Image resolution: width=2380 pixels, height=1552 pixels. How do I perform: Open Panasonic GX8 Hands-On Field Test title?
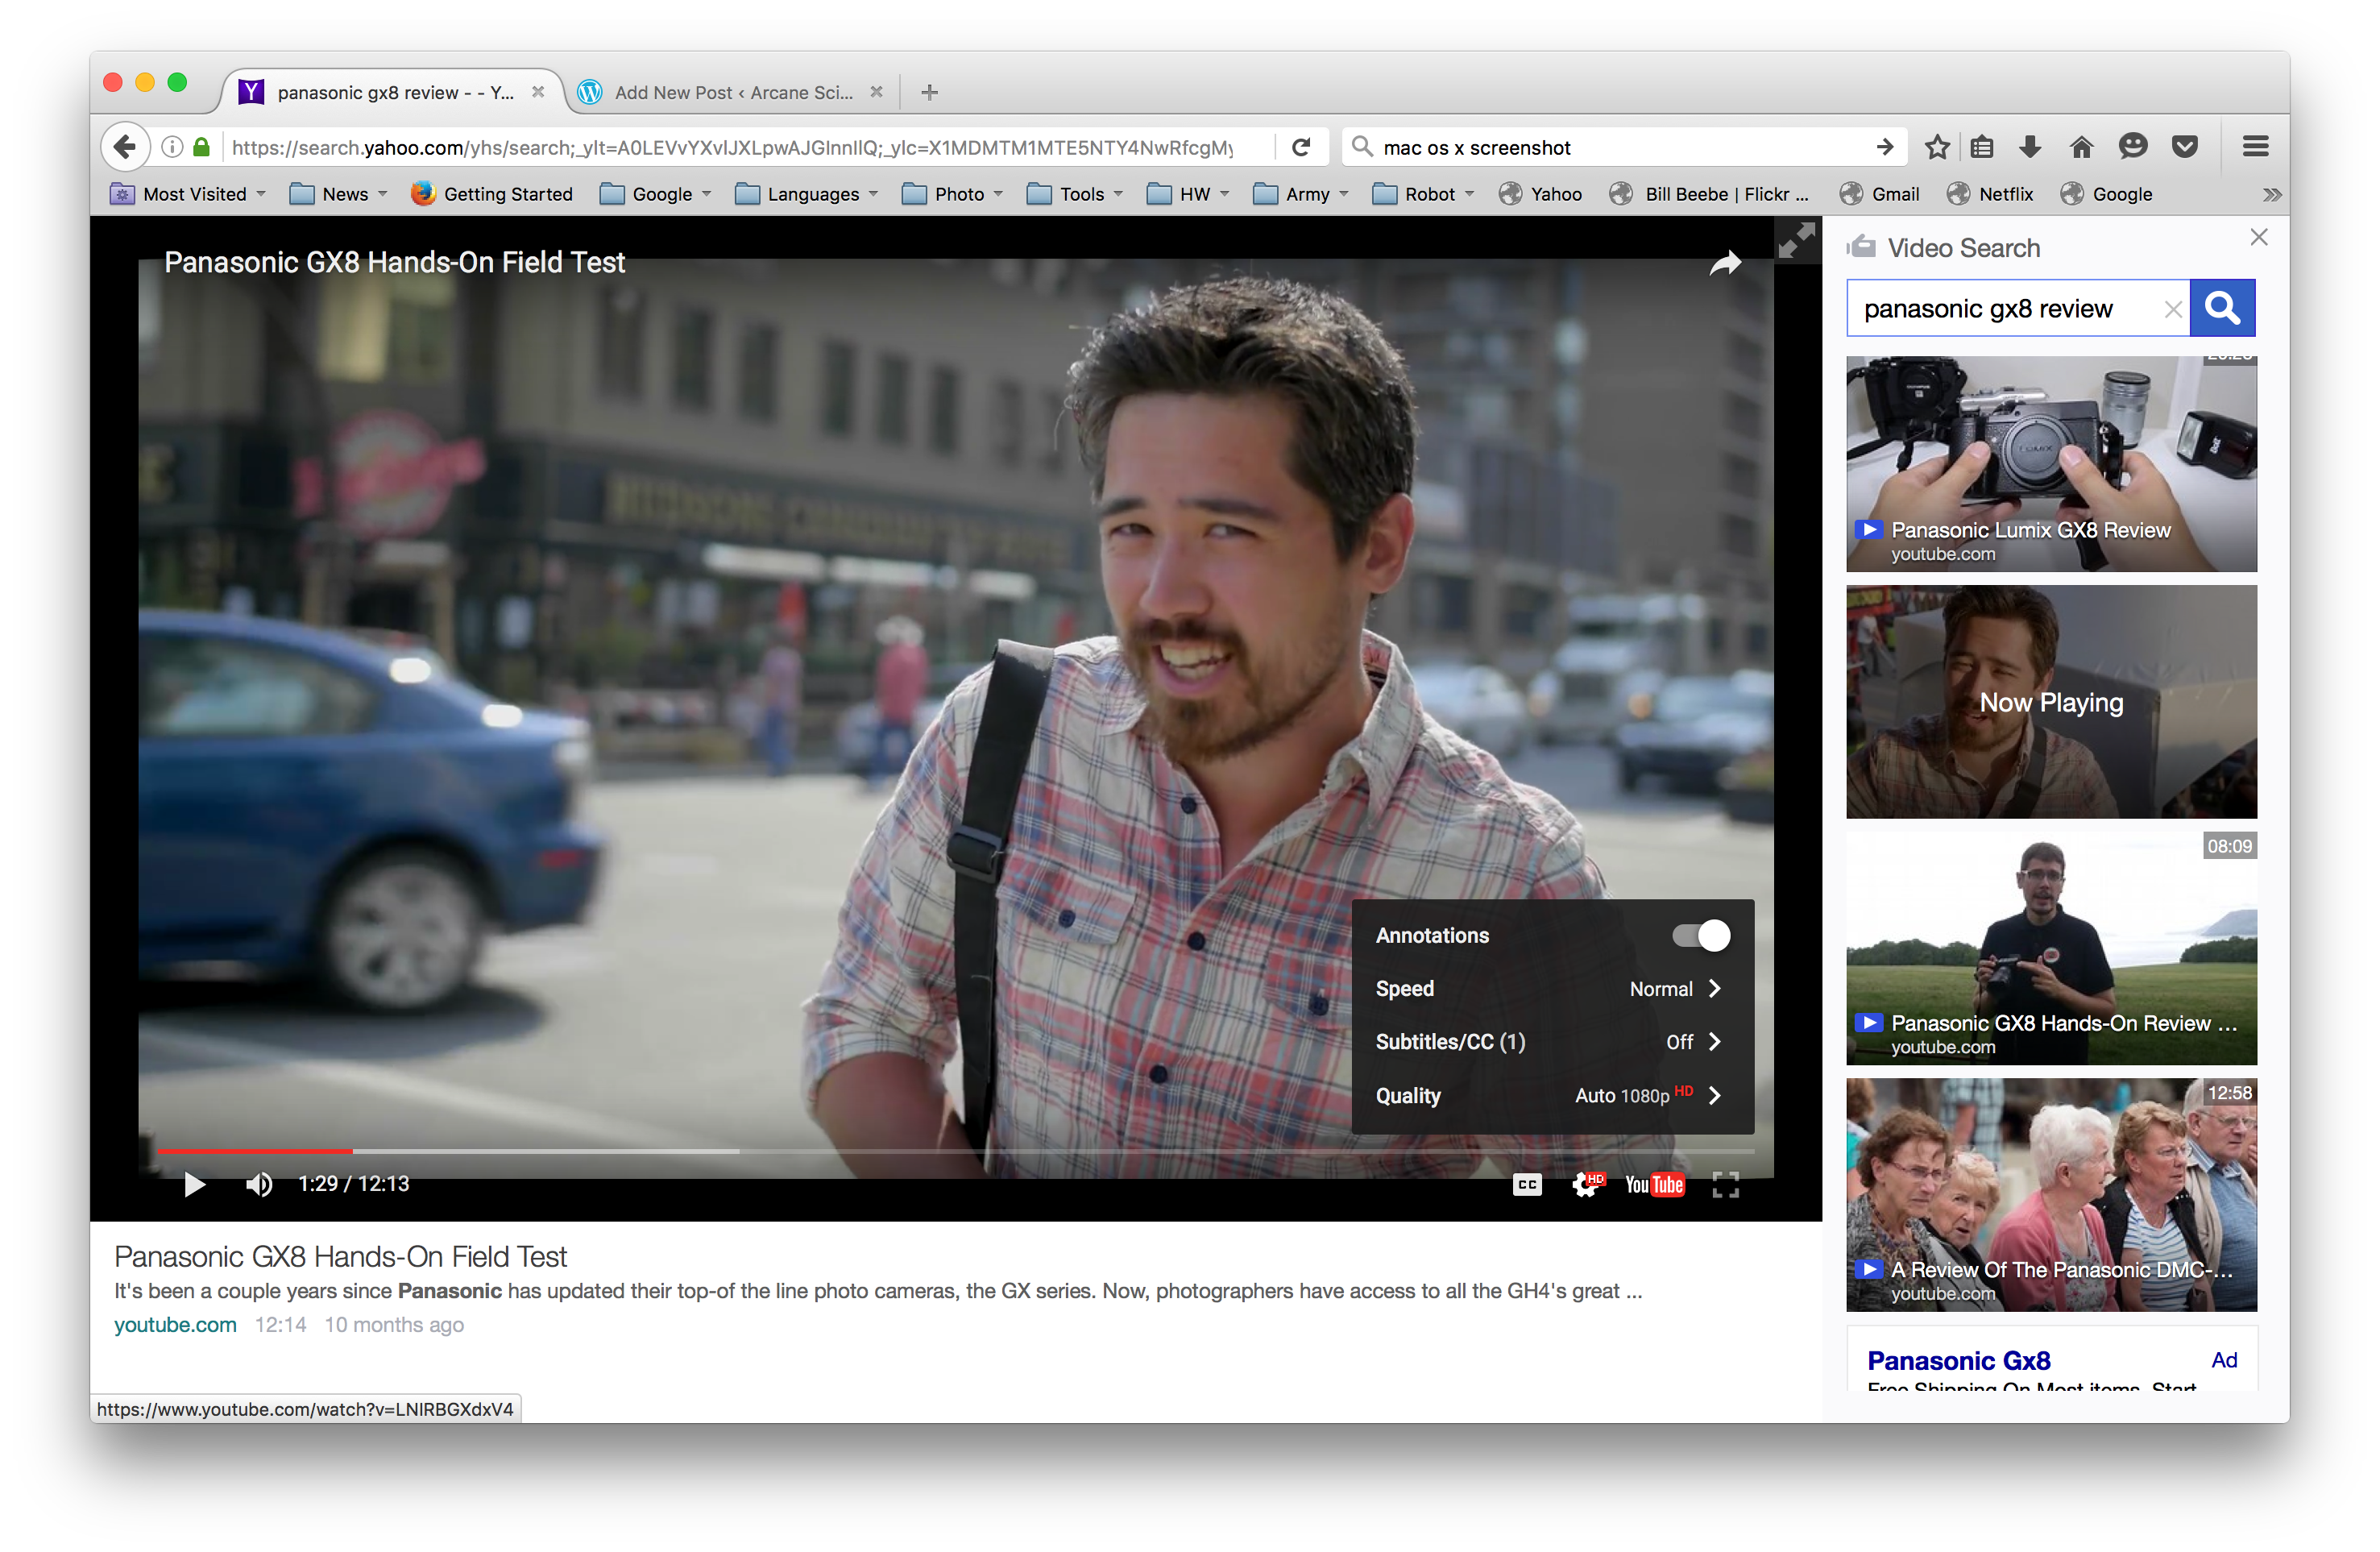[x=340, y=1256]
